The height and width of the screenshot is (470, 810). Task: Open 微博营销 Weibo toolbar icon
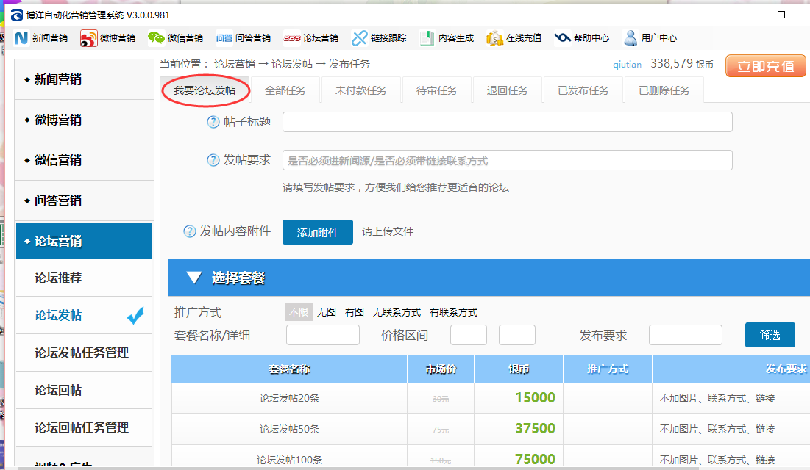point(89,38)
